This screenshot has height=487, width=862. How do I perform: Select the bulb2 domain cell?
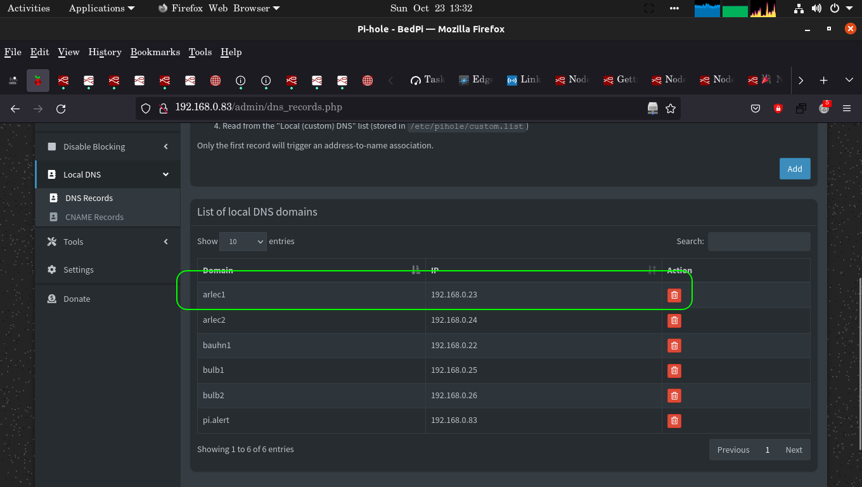tap(311, 396)
